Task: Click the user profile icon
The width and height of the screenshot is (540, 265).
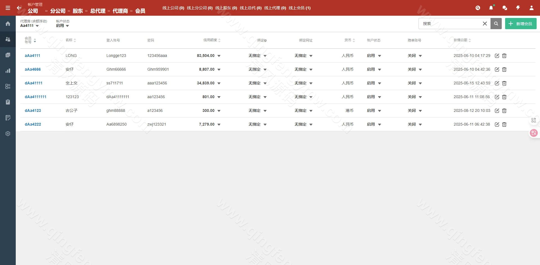Action: (x=531, y=8)
